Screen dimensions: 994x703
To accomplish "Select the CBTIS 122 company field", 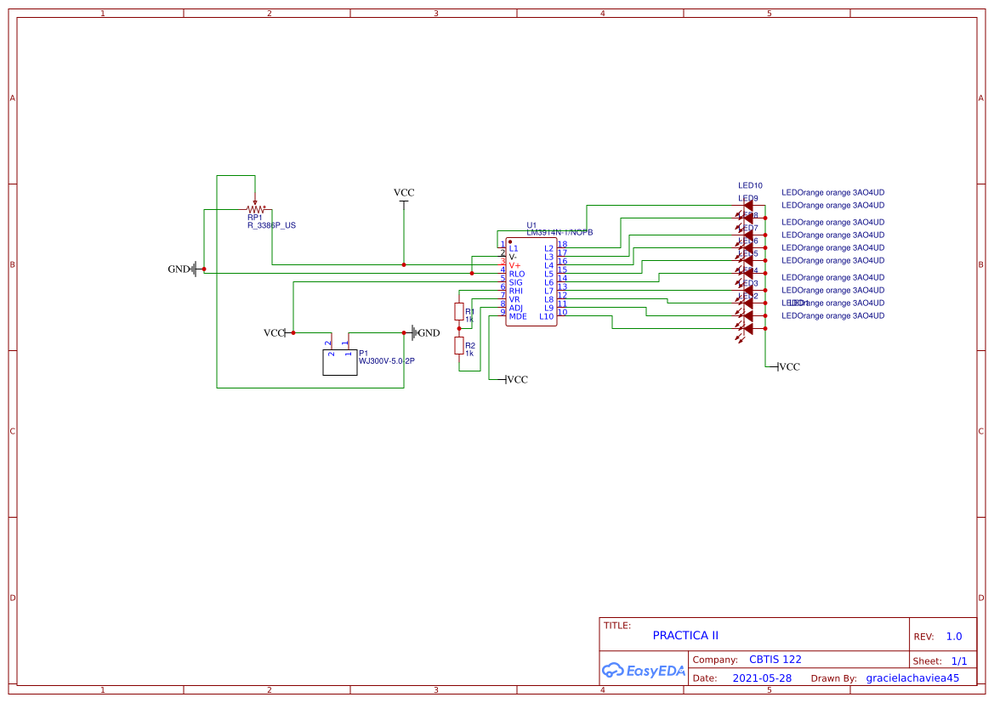I will [775, 659].
